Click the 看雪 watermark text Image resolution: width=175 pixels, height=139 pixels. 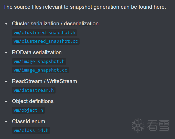[158, 125]
